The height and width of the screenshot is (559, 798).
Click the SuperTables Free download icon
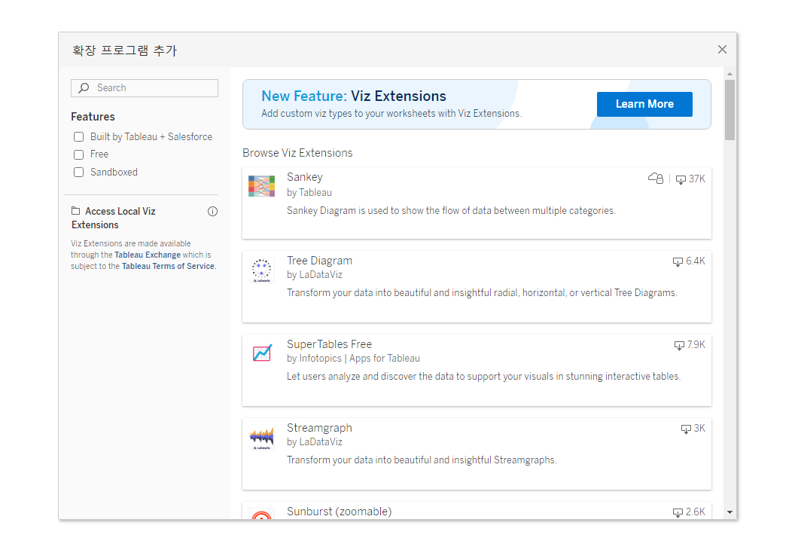pos(679,345)
